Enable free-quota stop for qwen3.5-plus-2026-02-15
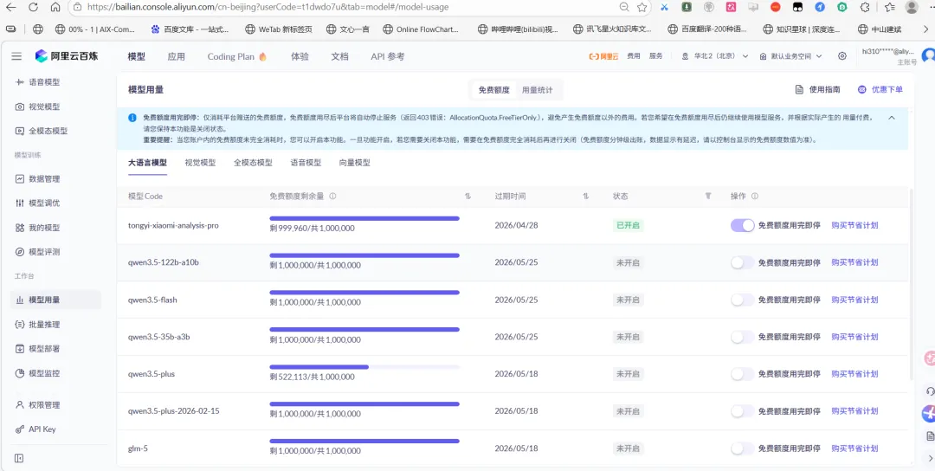 click(743, 410)
